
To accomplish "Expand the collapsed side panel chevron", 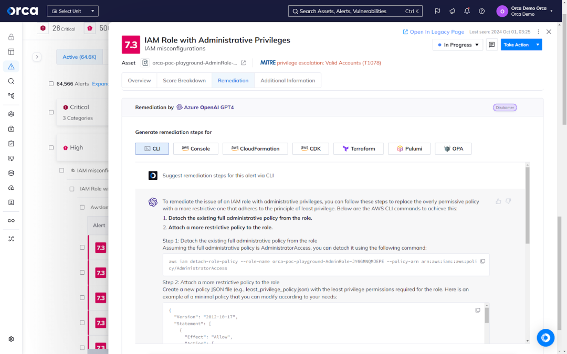I will [37, 57].
